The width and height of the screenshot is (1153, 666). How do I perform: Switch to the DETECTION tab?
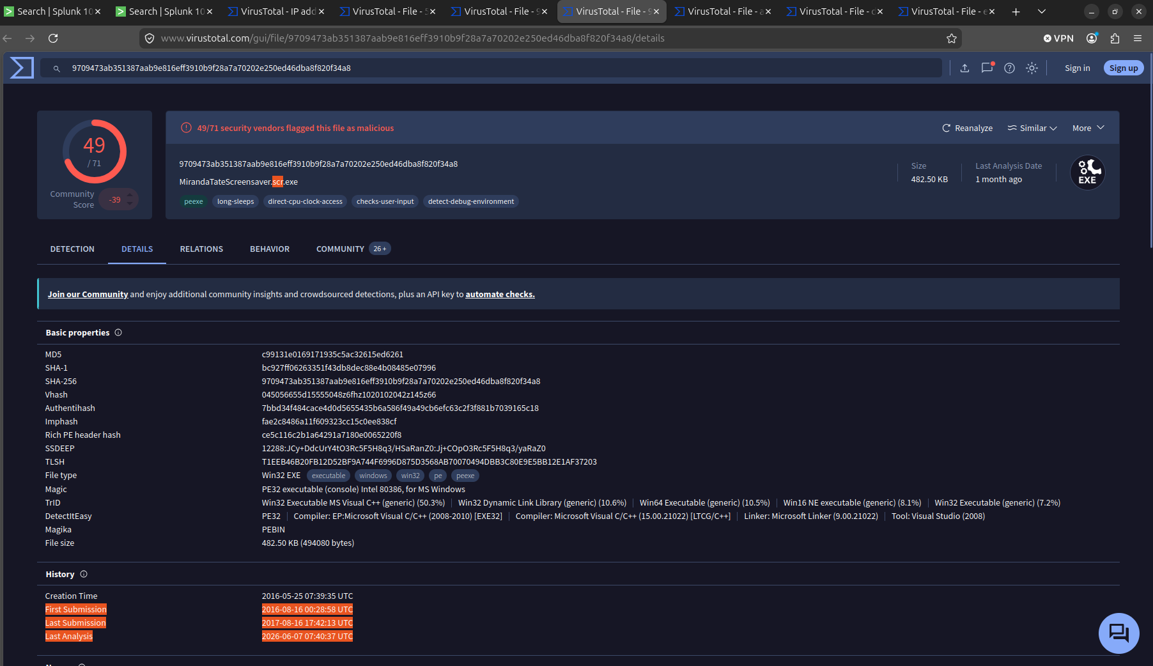pos(72,249)
